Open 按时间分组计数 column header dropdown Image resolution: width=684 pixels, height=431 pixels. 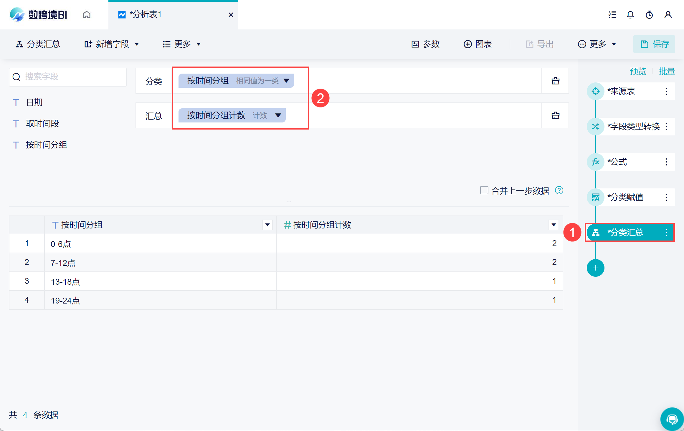[x=554, y=225]
